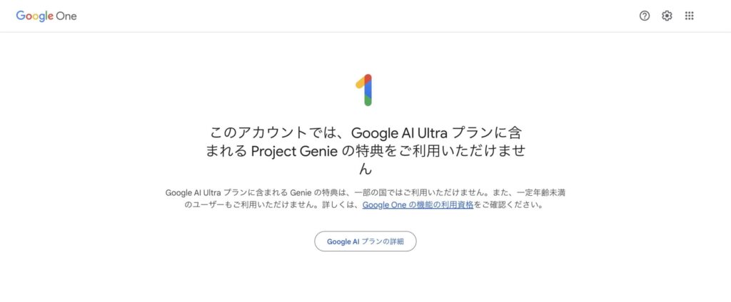This screenshot has height=302, width=731.
Task: Click the heading line mentioning "Project Genie の特典"
Action: [365, 151]
